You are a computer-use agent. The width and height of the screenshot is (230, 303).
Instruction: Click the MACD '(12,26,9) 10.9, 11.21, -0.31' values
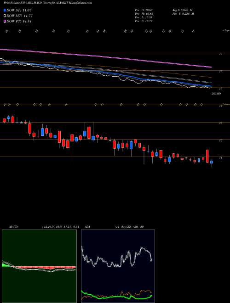click(60, 227)
